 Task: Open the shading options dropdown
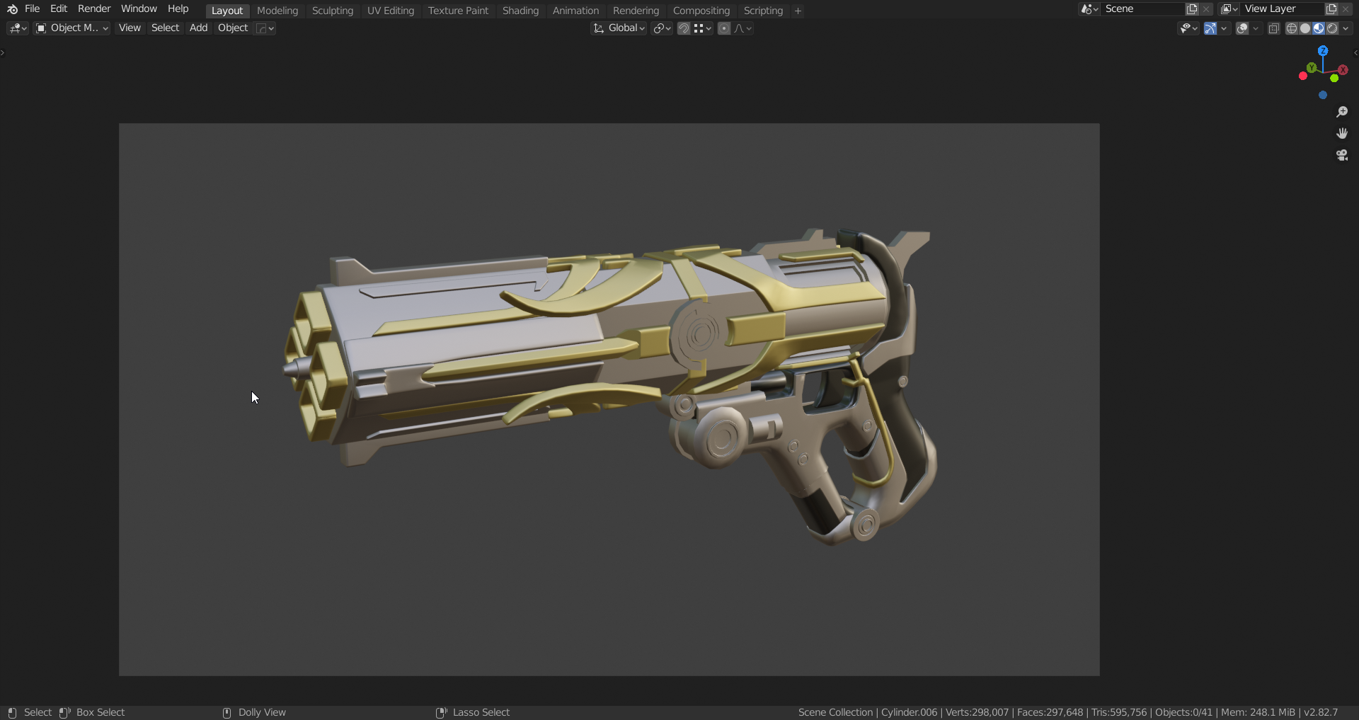(x=1346, y=28)
